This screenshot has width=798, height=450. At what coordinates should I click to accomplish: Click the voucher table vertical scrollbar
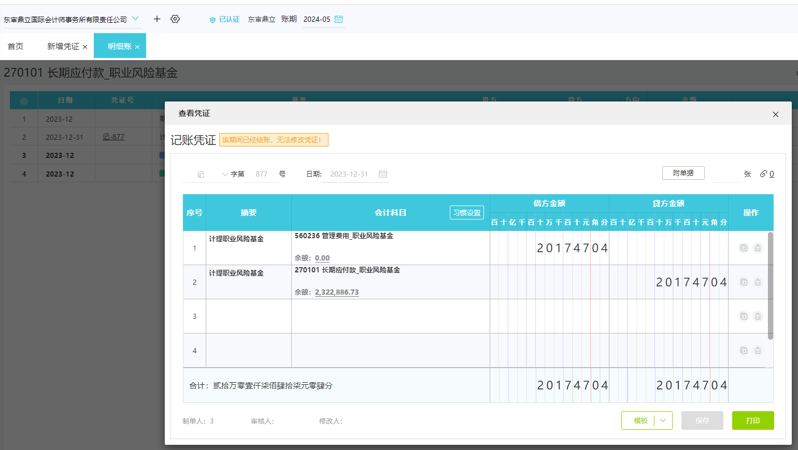[x=770, y=286]
